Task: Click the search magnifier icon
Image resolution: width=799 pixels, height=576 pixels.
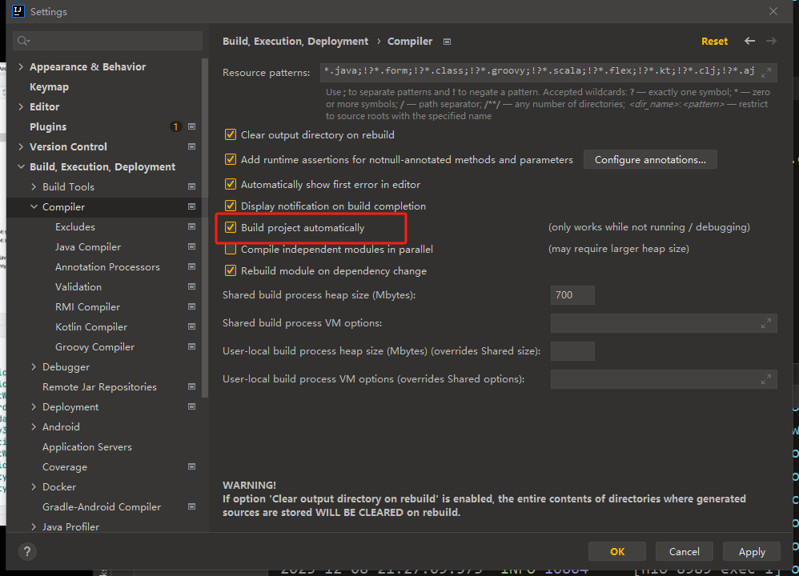Action: pos(23,41)
